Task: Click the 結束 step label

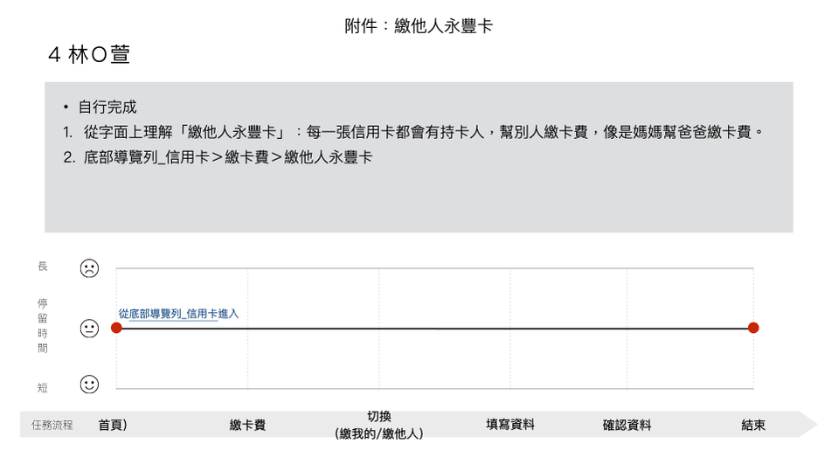Action: (x=753, y=425)
